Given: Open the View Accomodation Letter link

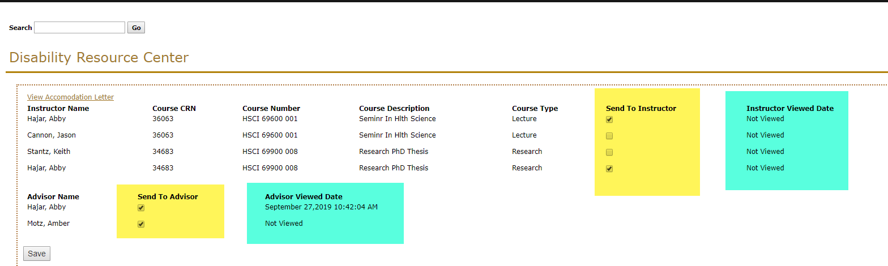Looking at the screenshot, I should [70, 97].
